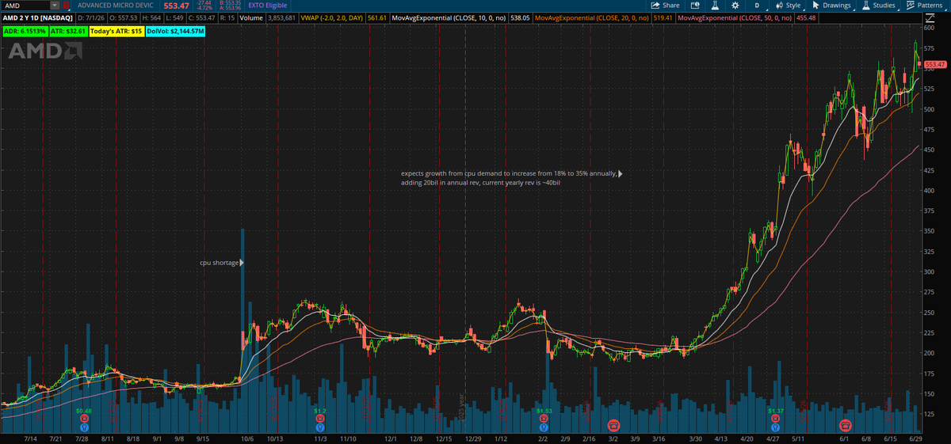
Task: Expand the symbol selector dropdown arrow
Action: (55, 5)
